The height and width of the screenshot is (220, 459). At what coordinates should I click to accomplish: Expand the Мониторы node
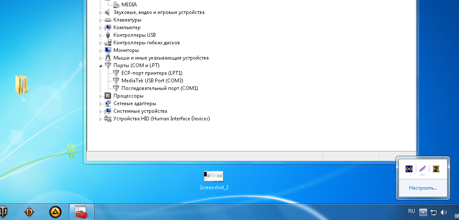point(100,51)
